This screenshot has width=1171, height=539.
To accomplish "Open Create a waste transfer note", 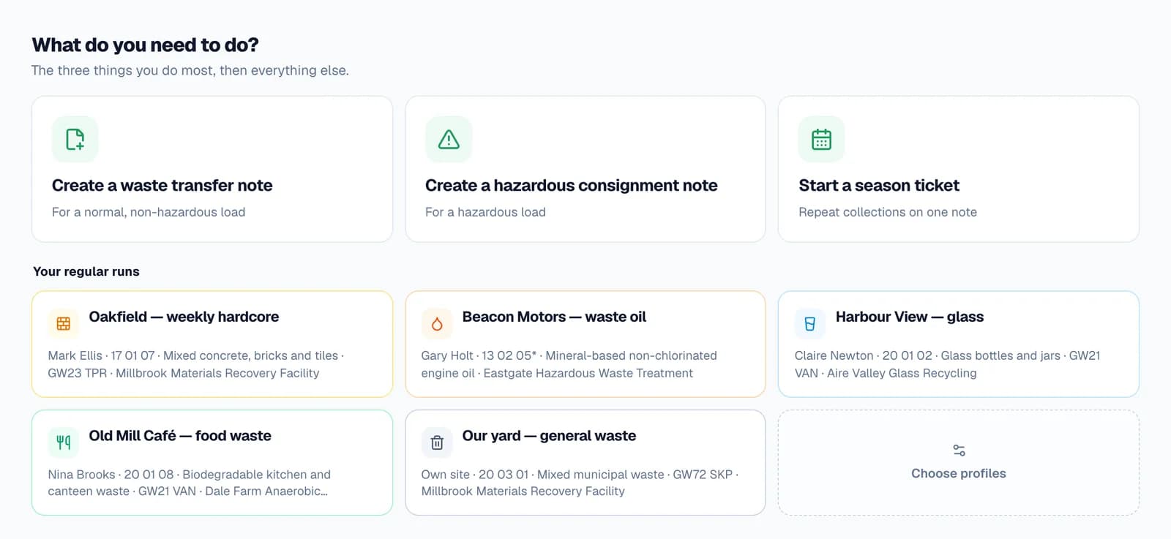I will point(212,169).
